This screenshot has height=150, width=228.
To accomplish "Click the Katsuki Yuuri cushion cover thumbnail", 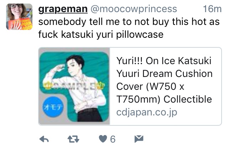I will click(74, 86).
